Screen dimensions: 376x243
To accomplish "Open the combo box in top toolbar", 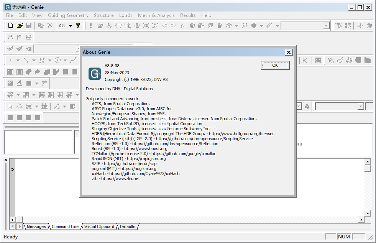I will [x=326, y=26].
